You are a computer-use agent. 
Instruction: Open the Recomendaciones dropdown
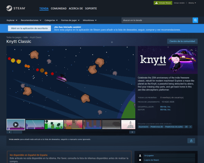[x=31, y=20]
